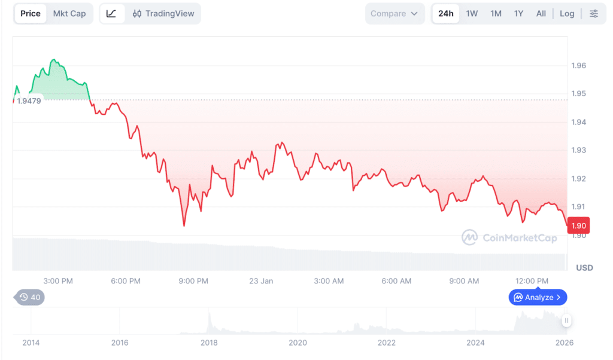The image size is (613, 360).
Task: Open chart settings with the sliders icon
Action: point(594,13)
